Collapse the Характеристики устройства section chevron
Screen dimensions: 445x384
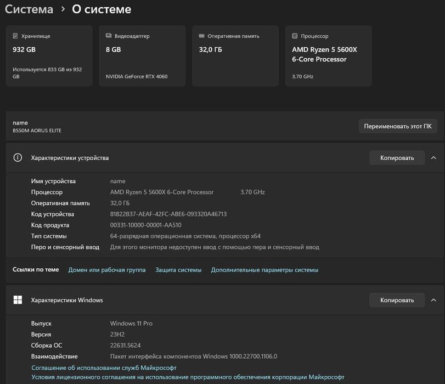tap(433, 158)
